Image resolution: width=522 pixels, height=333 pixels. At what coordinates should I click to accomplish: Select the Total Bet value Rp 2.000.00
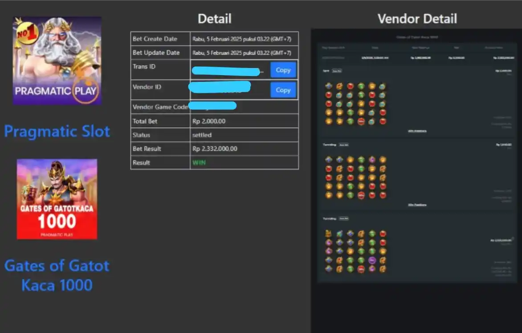pos(209,121)
